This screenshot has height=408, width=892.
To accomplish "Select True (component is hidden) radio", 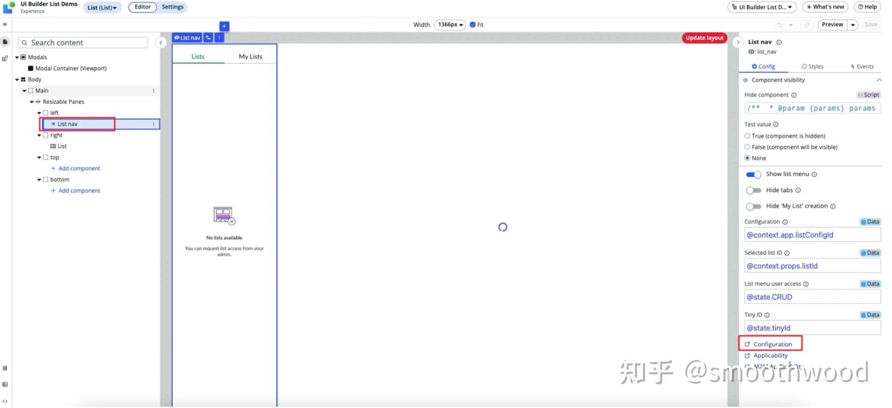I will (x=747, y=136).
